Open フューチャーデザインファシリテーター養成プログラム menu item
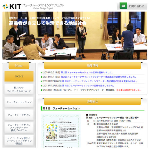Viewport: 150px width, 150px height. (19, 128)
